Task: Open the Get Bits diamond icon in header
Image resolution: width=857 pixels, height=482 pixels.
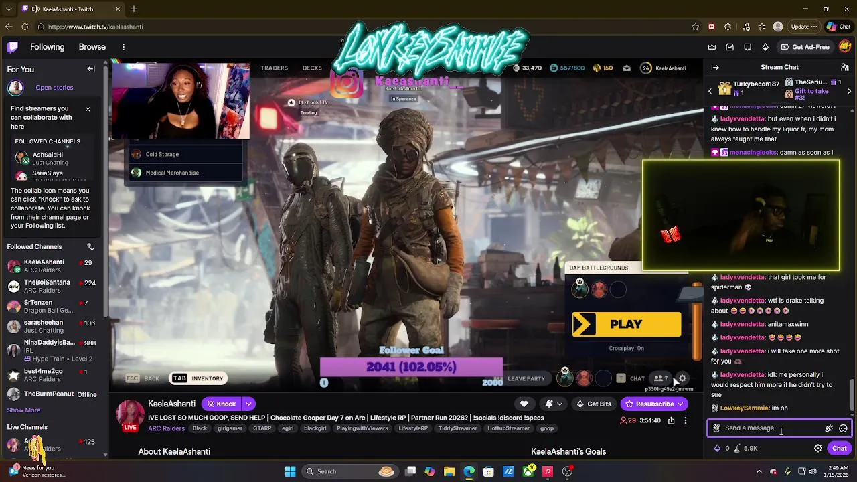Action: tap(765, 47)
